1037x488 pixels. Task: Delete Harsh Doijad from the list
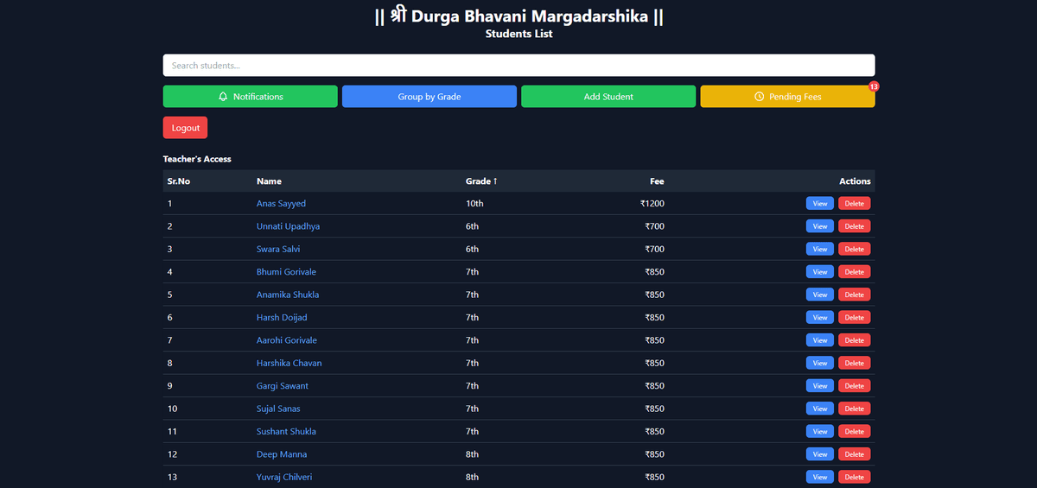click(854, 317)
